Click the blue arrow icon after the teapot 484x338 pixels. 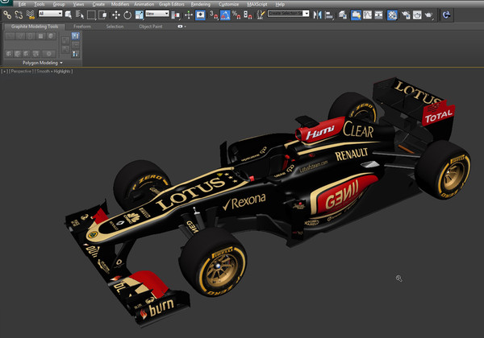[446, 14]
